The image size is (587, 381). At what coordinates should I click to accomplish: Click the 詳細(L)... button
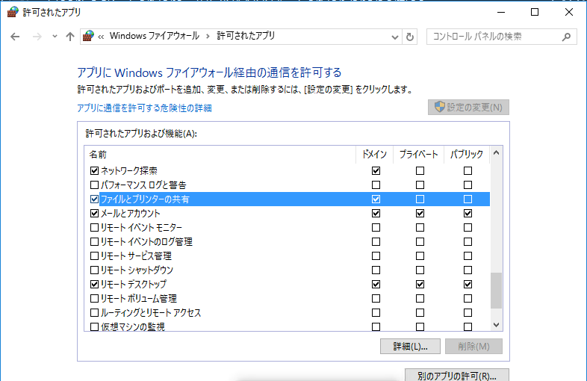[410, 346]
